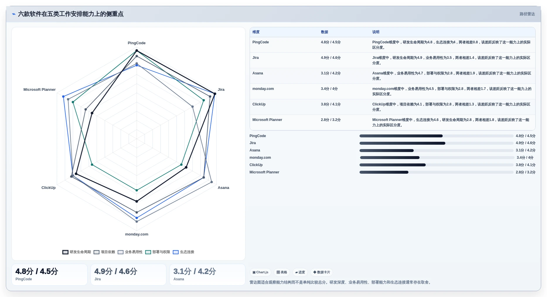The image size is (547, 297).
Task: Toggle the 生态连接 legend swatch
Action: tap(175, 252)
